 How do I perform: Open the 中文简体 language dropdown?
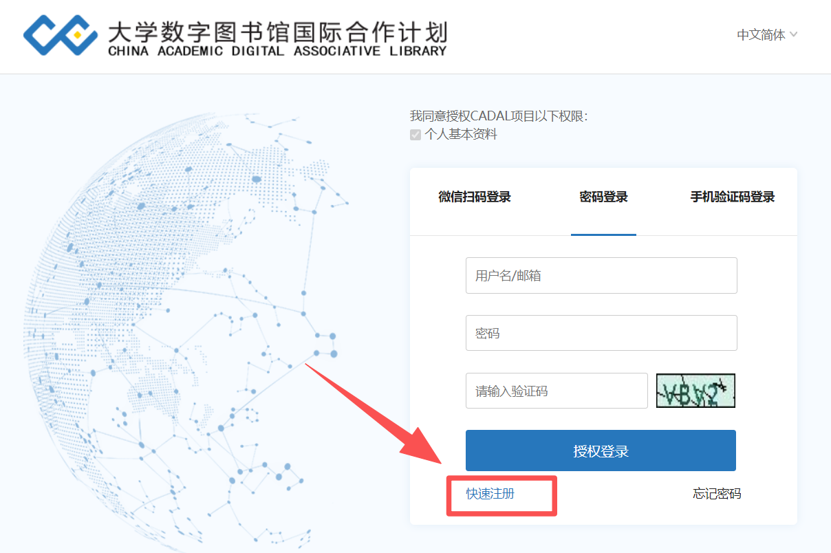(x=761, y=35)
